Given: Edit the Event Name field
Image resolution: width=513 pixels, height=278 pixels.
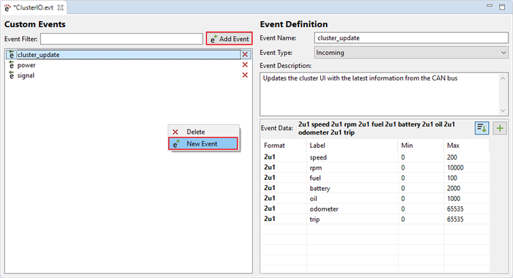Looking at the screenshot, I should pyautogui.click(x=411, y=38).
